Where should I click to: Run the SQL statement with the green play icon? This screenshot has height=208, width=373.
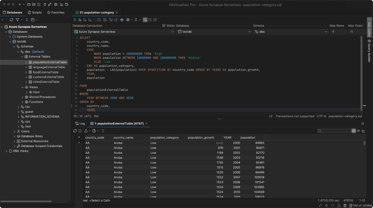[75, 19]
